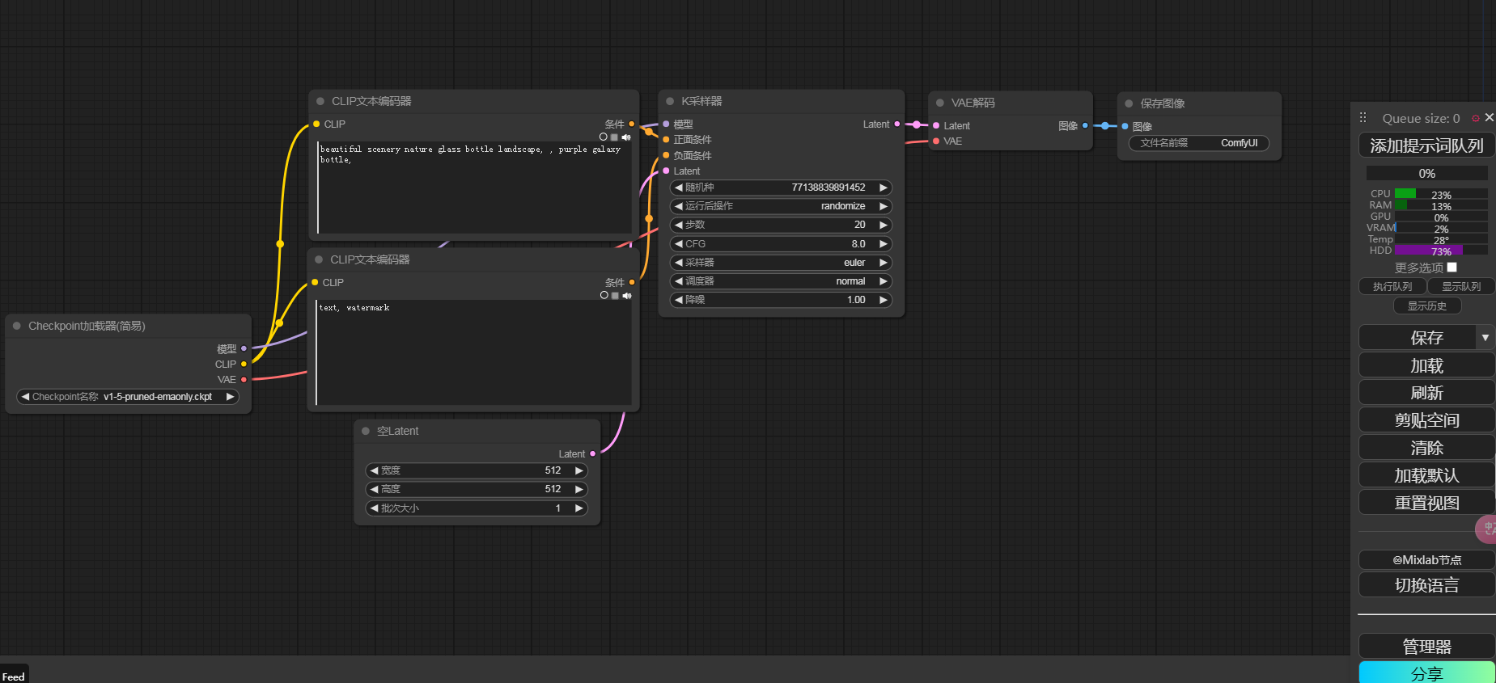Image resolution: width=1496 pixels, height=683 pixels.
Task: Click the 加载默认 button
Action: [1426, 475]
